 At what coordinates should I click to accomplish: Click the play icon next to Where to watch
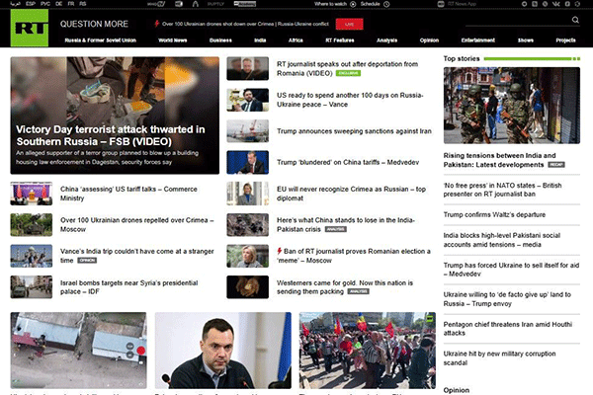pyautogui.click(x=353, y=4)
